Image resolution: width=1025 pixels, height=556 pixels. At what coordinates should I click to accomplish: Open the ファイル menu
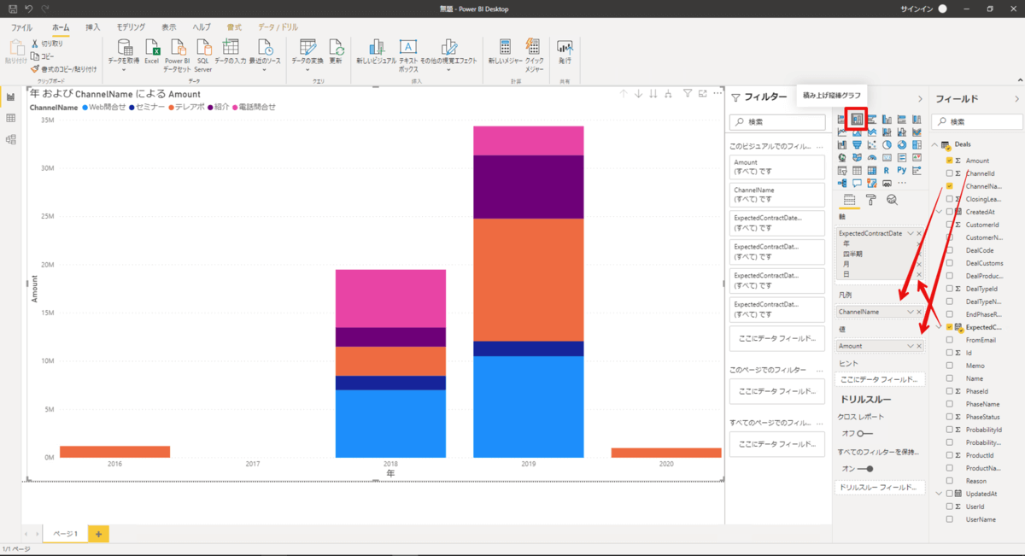21,27
